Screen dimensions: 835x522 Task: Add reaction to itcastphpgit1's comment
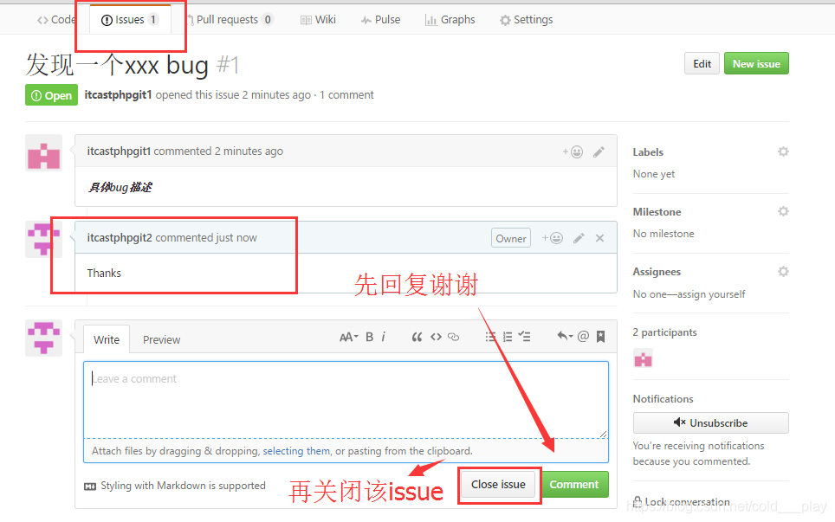click(x=573, y=152)
